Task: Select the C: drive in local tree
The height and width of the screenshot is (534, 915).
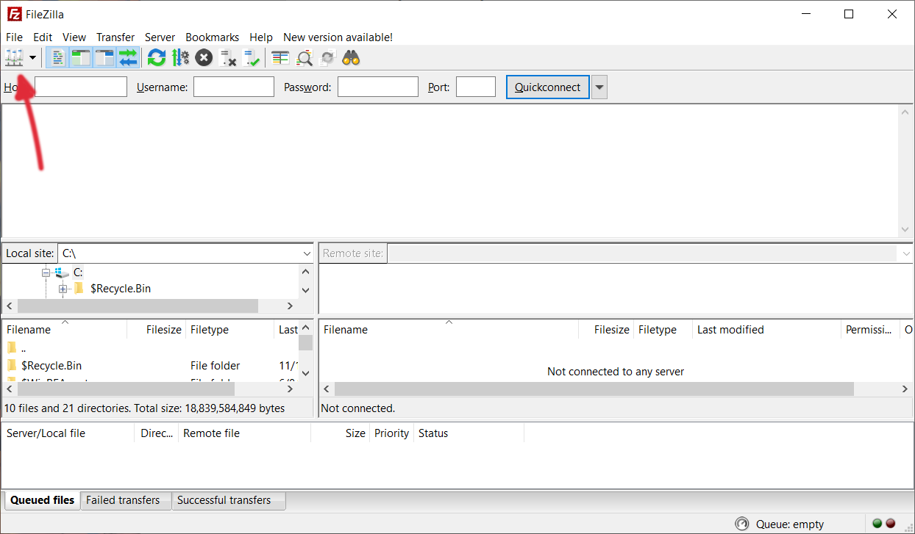Action: (78, 272)
